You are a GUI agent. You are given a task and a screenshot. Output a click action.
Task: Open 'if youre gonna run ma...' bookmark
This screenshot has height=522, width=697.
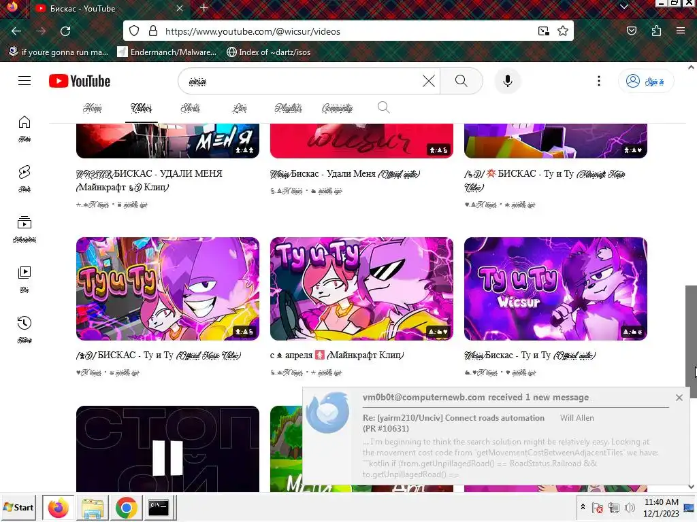tap(59, 52)
